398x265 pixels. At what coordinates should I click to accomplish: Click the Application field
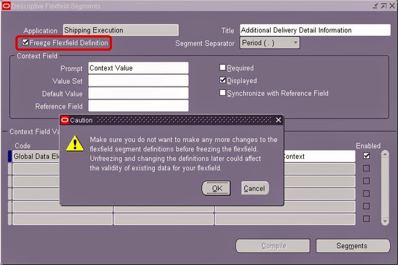coord(121,30)
